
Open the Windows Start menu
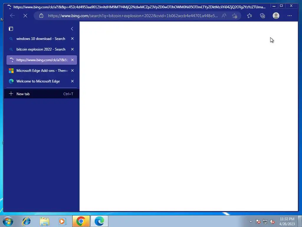tap(8, 221)
